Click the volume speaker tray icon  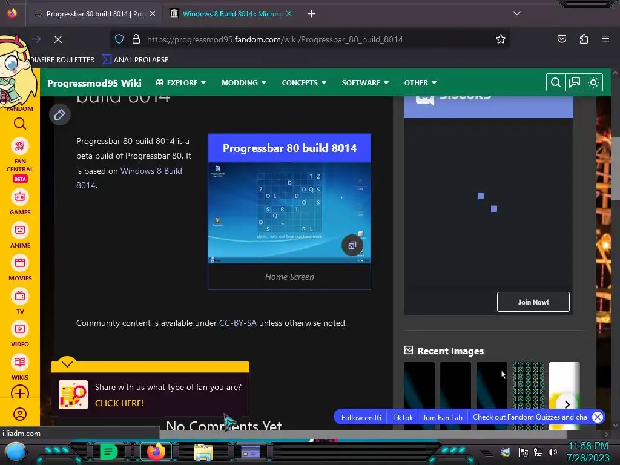(x=553, y=452)
